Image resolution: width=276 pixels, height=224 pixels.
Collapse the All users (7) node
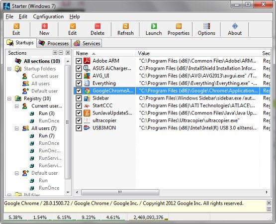pyautogui.click(x=17, y=128)
